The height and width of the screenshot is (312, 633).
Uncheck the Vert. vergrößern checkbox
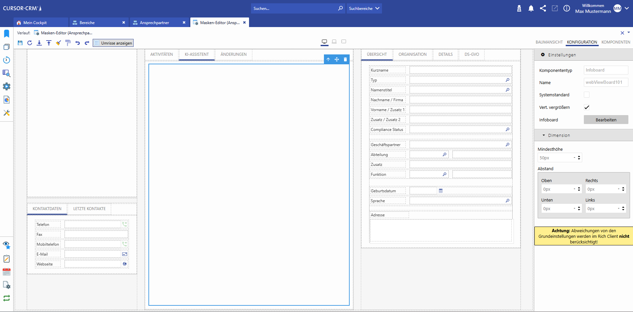point(586,107)
